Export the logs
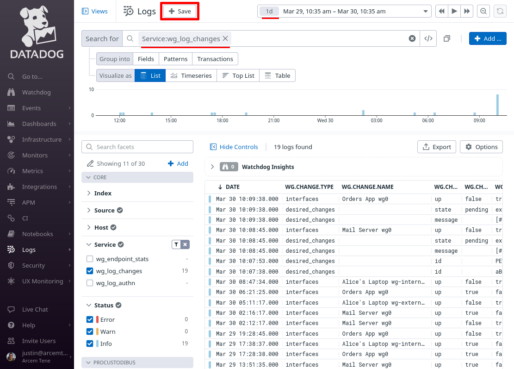The image size is (514, 369). tap(437, 147)
